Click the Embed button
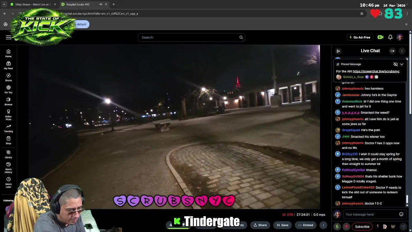This screenshot has width=412, height=232. click(306, 225)
